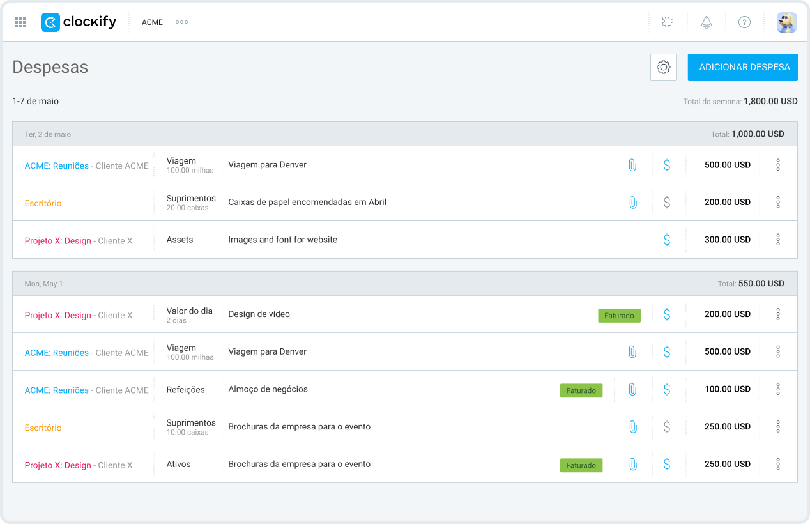Open more options for Design de vídeo

[x=778, y=314]
